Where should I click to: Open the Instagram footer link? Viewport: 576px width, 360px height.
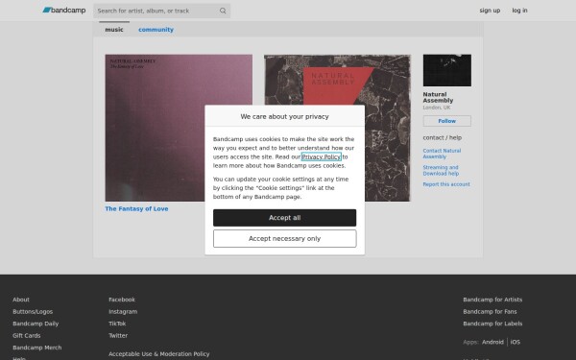(x=123, y=311)
